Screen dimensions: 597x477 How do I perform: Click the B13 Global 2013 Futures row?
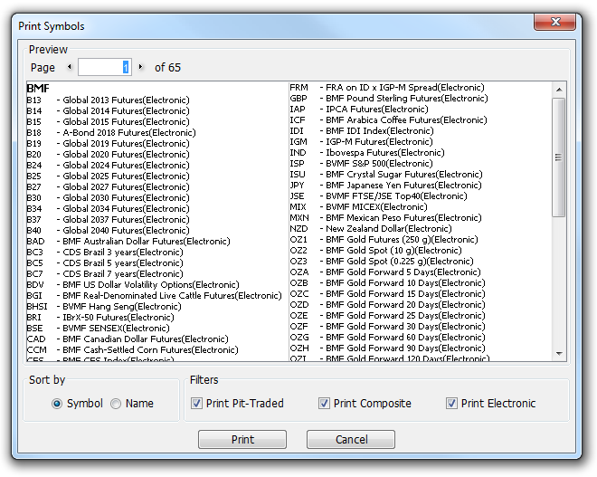108,100
